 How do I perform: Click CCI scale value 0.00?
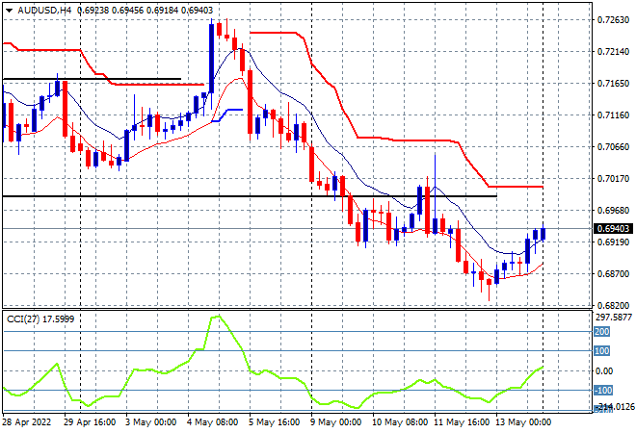[604, 371]
